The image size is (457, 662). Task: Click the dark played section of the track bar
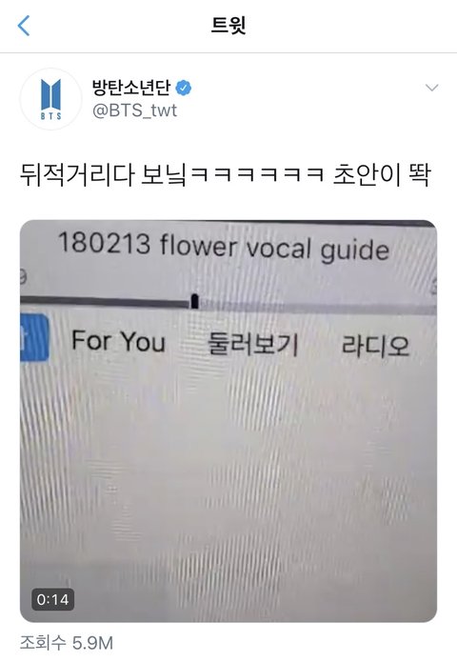tap(105, 301)
